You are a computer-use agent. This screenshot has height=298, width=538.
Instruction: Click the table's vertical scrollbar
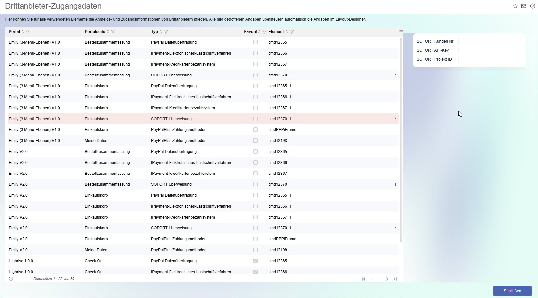click(x=401, y=139)
